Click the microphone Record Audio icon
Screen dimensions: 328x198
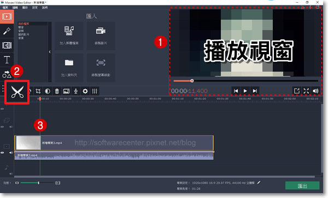pos(76,91)
